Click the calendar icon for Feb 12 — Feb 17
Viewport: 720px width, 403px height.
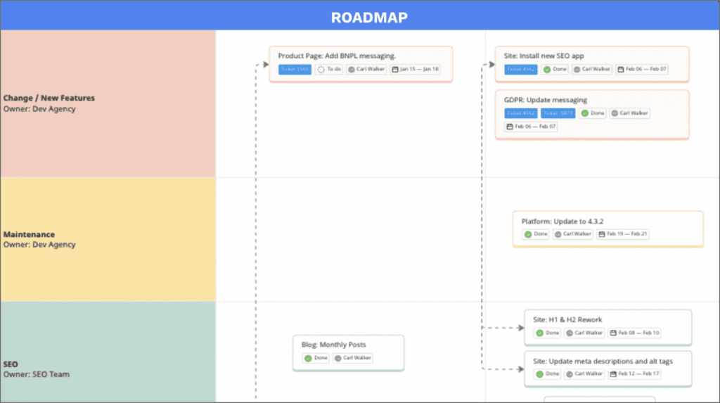pos(614,373)
